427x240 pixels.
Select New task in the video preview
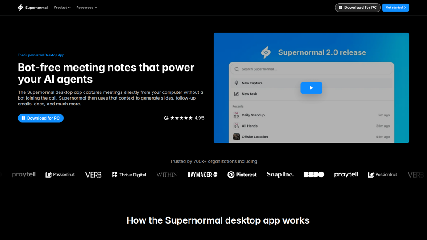[311, 94]
